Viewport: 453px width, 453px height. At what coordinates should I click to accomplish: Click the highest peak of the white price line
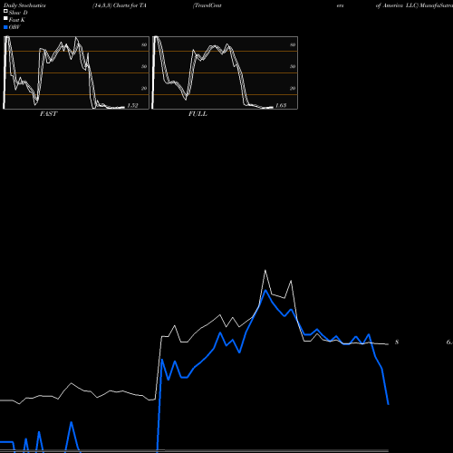click(x=265, y=270)
